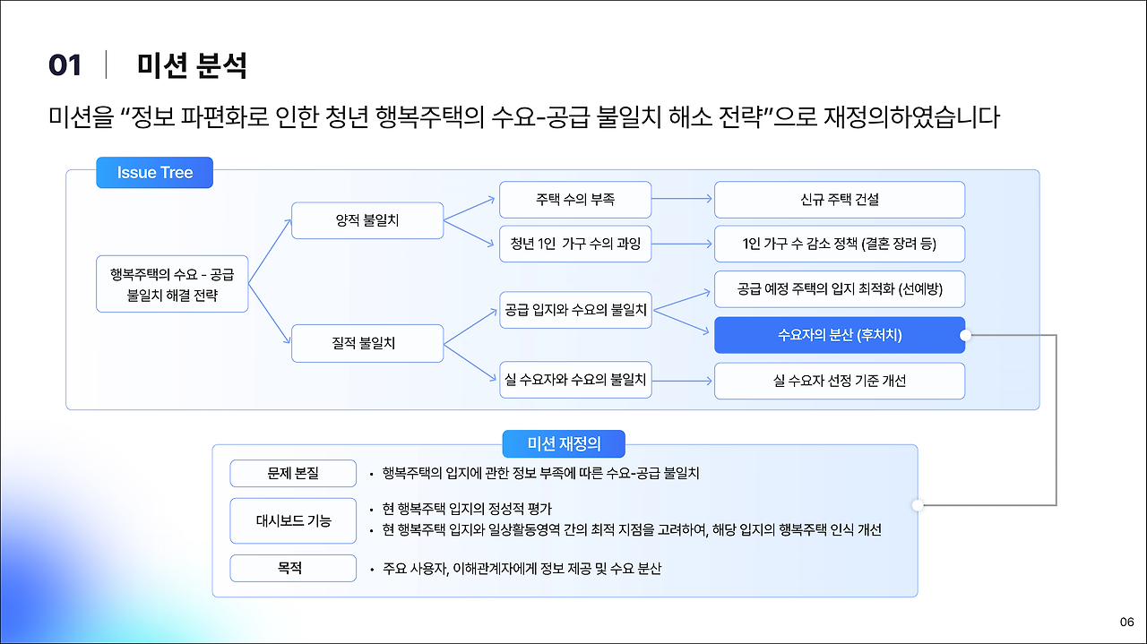Viewport: 1147px width, 644px height.
Task: Select the 양적 불일치 node
Action: click(x=367, y=219)
